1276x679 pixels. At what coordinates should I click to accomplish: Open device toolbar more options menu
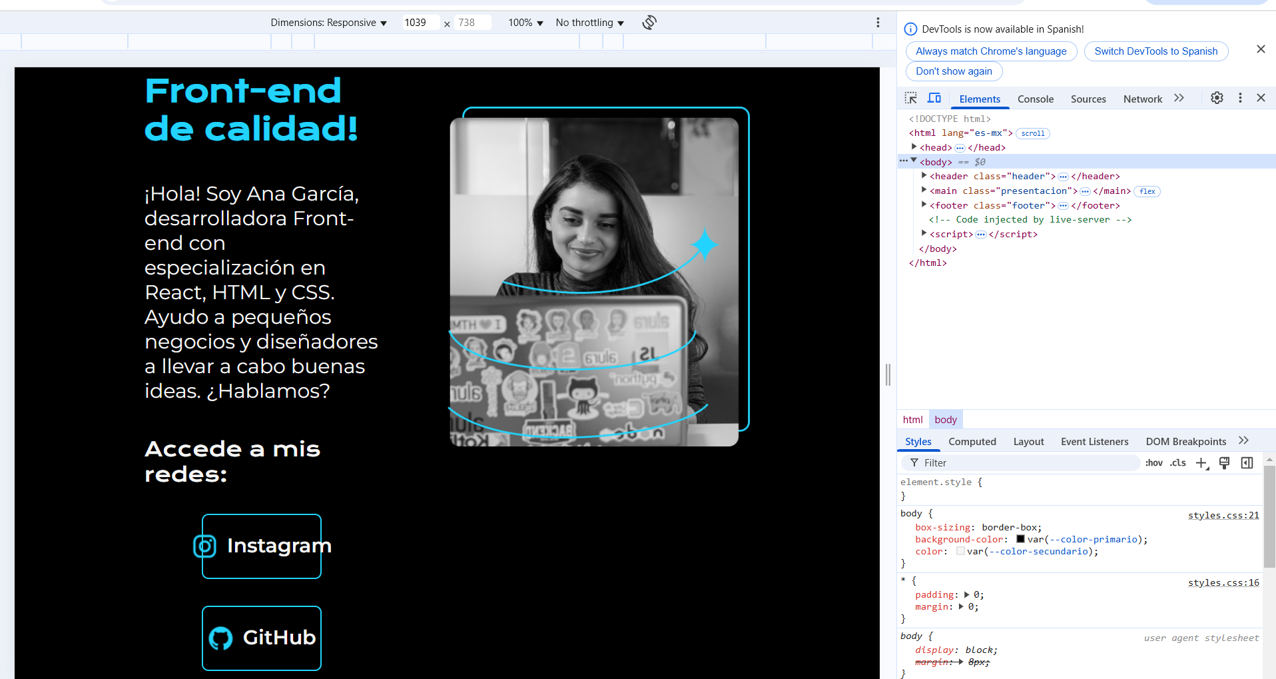pyautogui.click(x=878, y=23)
